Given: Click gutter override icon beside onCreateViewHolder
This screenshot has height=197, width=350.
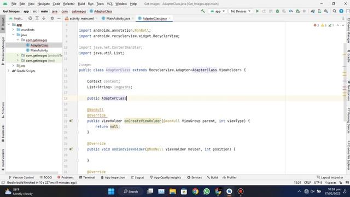Looking at the screenshot, I should coord(71,121).
